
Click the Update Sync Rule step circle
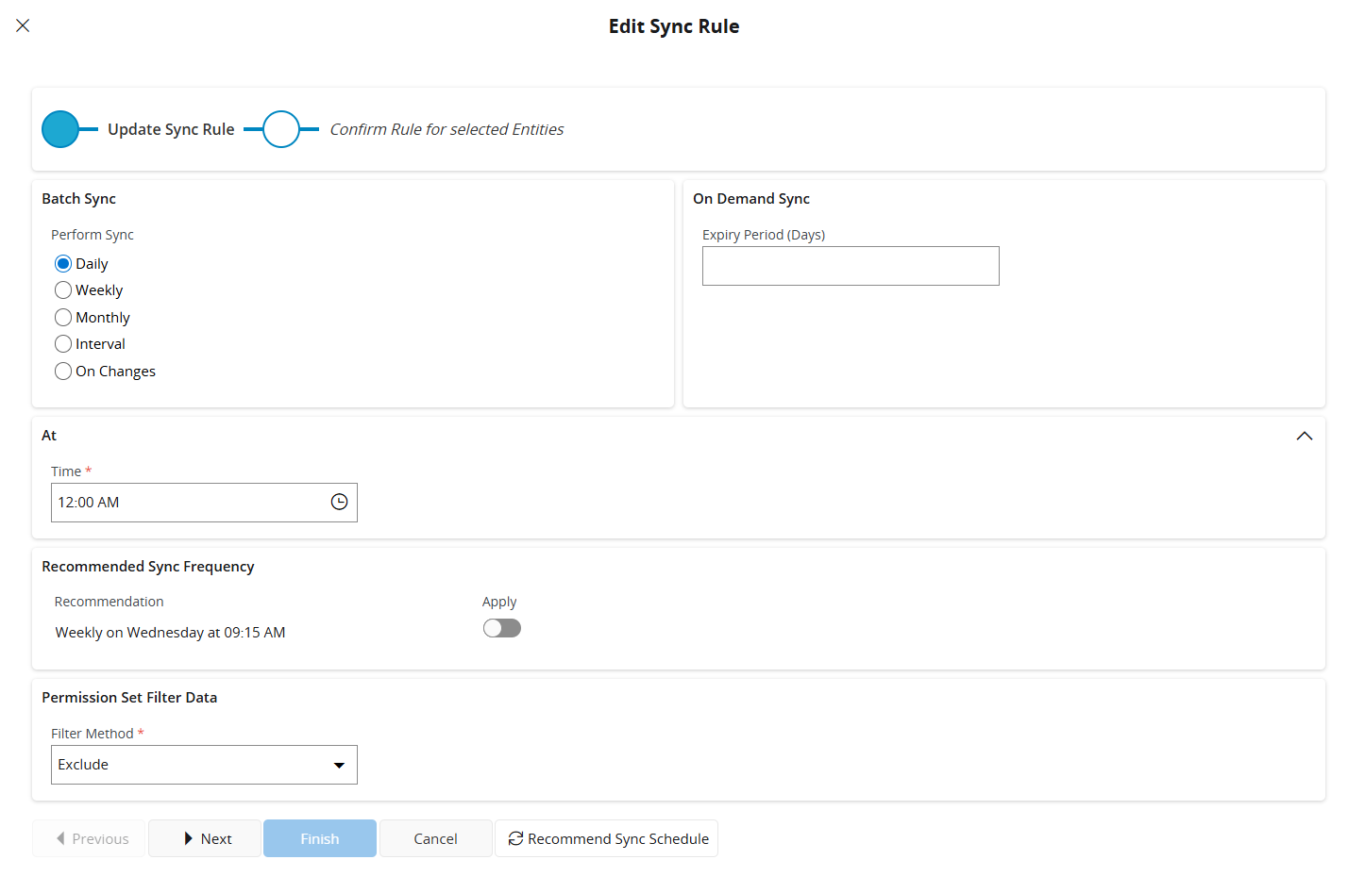coord(60,129)
